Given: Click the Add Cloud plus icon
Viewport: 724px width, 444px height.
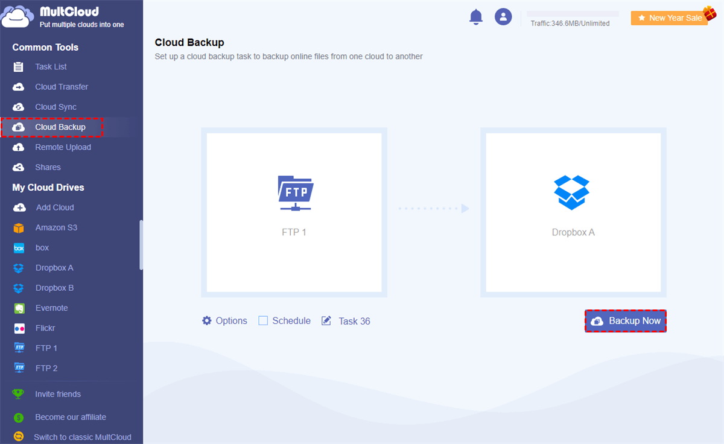Looking at the screenshot, I should coord(19,208).
